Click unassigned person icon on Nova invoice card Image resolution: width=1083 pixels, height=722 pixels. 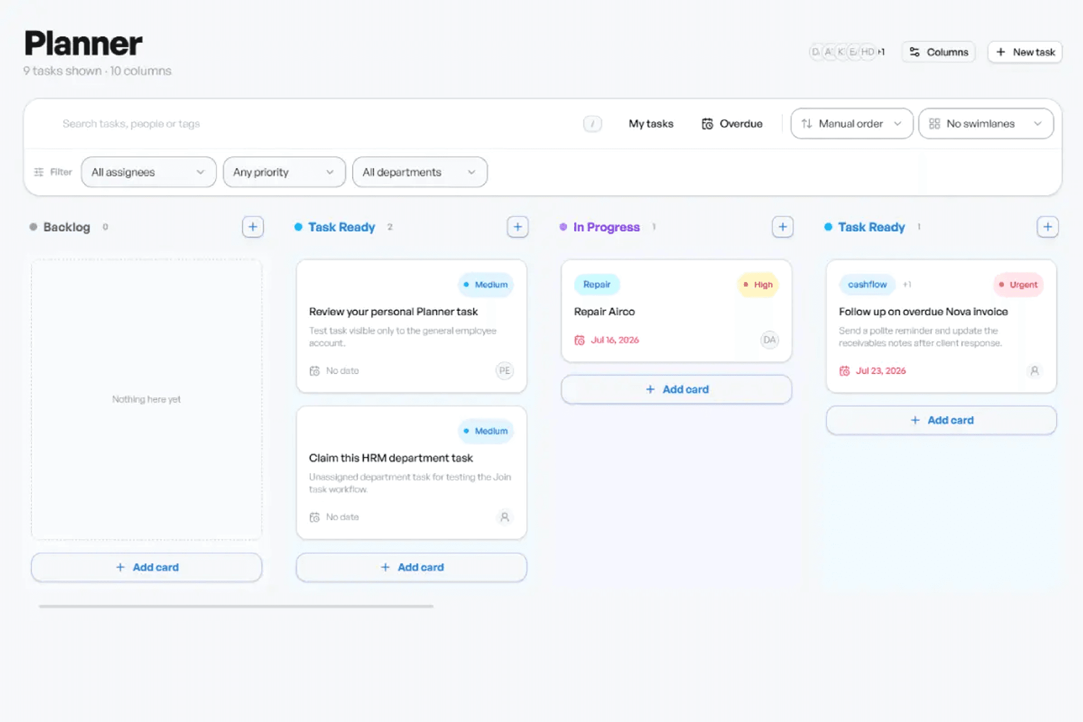click(1034, 371)
